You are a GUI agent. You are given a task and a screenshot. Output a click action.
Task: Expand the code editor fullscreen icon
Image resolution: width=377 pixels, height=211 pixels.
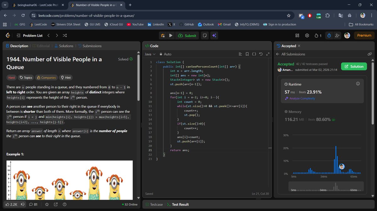(268, 54)
